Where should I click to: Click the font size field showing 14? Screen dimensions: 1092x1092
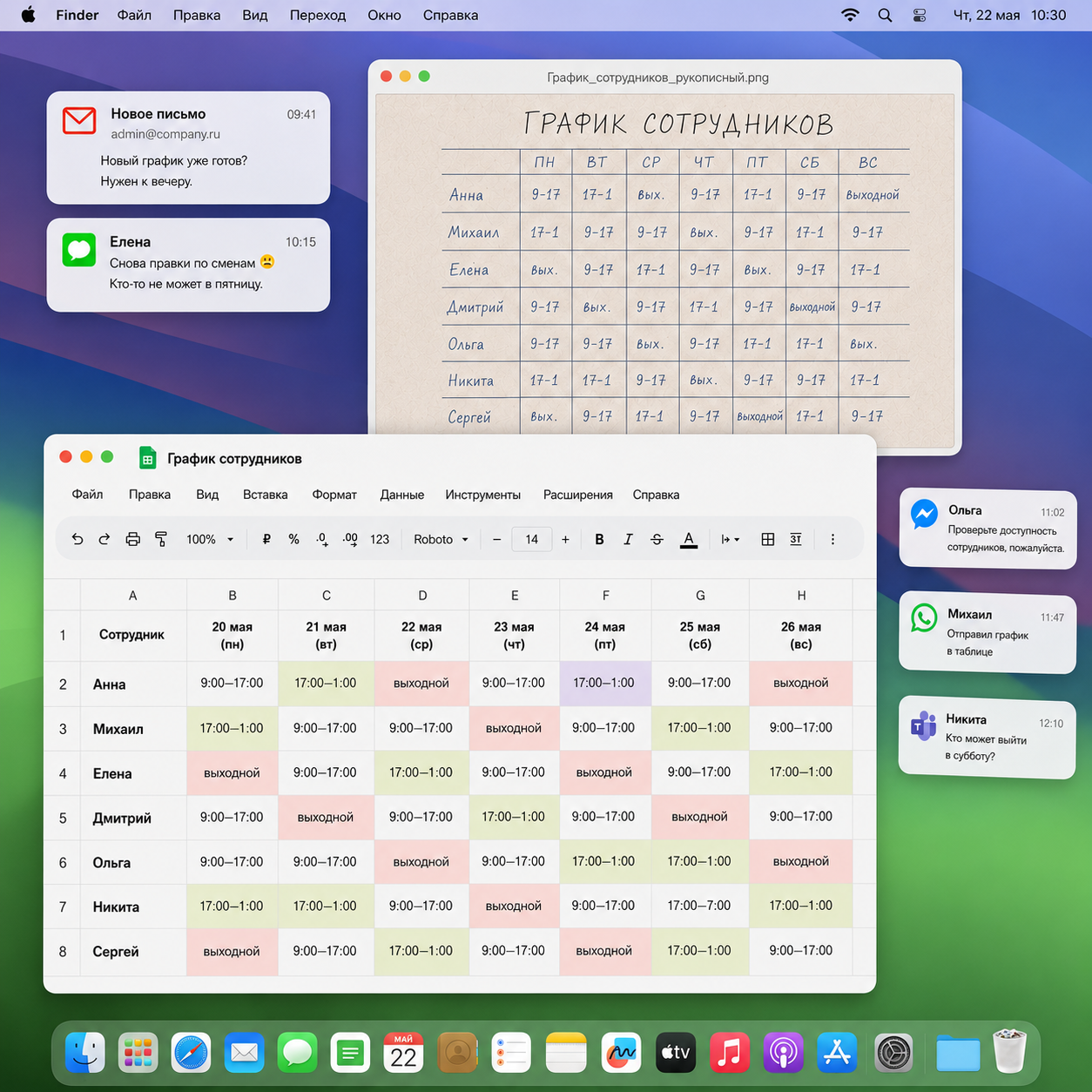pos(531,539)
